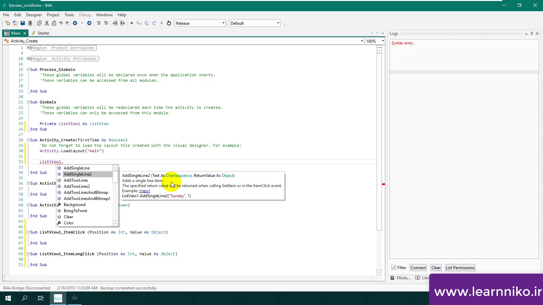Toggle the Filter checkbox in Logs
This screenshot has width=543, height=305.
click(394, 267)
